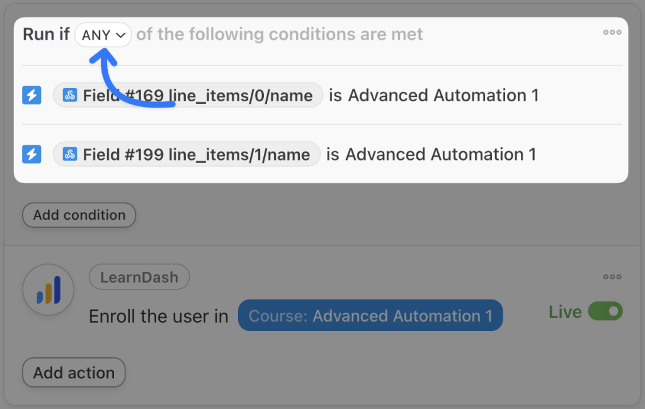
Task: Click the Live label next to the toggle
Action: (x=565, y=311)
